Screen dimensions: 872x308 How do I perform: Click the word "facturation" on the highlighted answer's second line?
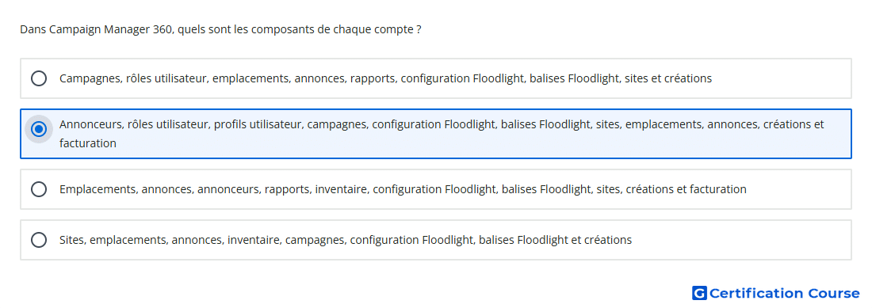click(88, 143)
